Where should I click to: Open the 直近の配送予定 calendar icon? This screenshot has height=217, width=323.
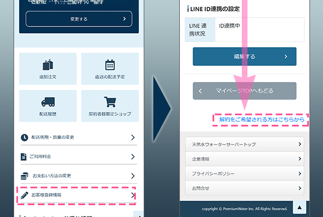[110, 65]
